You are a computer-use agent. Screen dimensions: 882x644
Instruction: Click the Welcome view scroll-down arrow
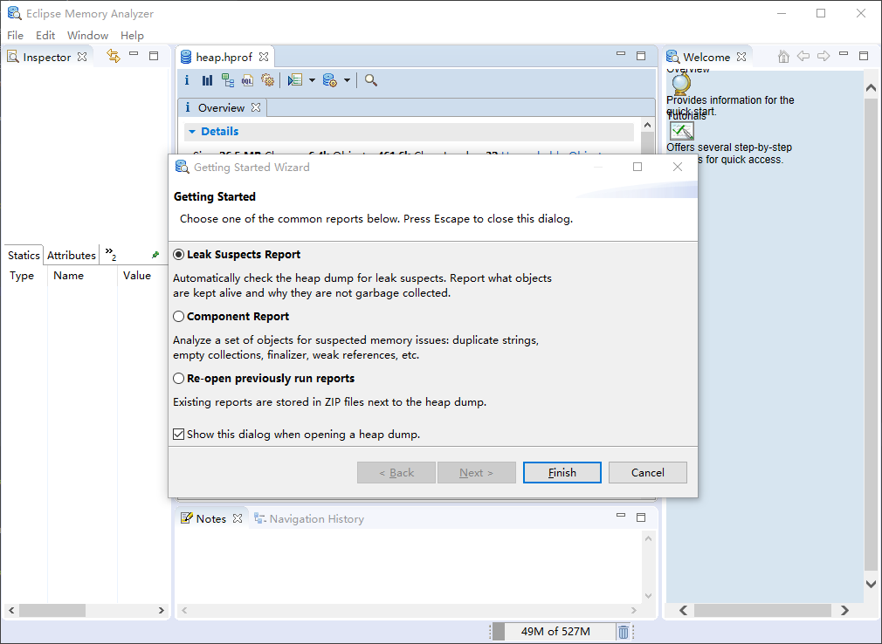pyautogui.click(x=871, y=585)
